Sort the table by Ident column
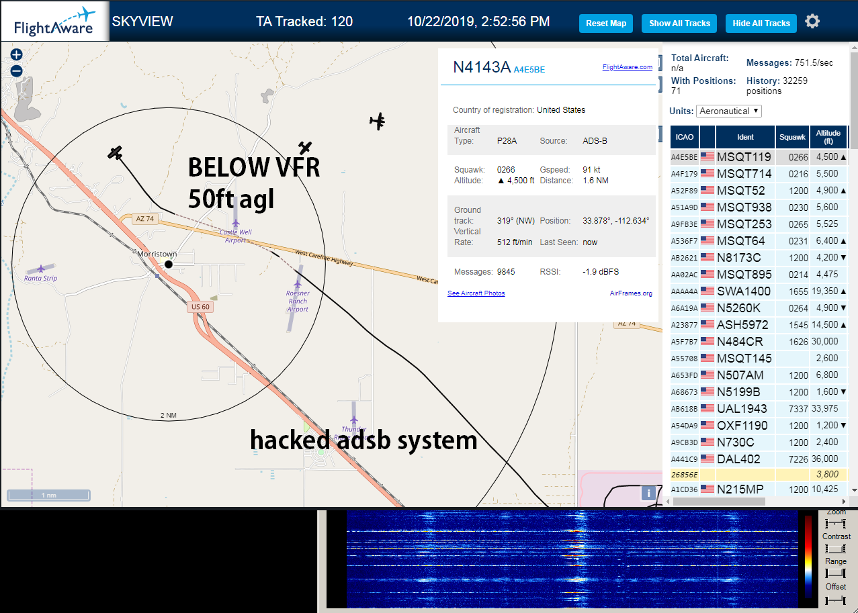 coord(745,137)
